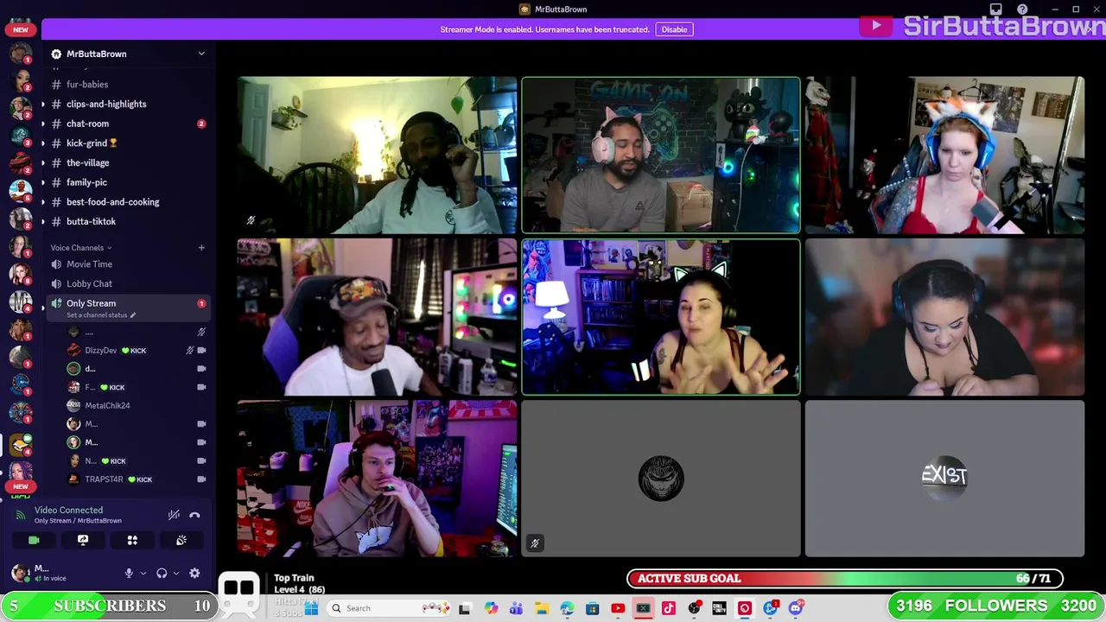
Task: Open the butta-tiktok channel
Action: point(91,221)
